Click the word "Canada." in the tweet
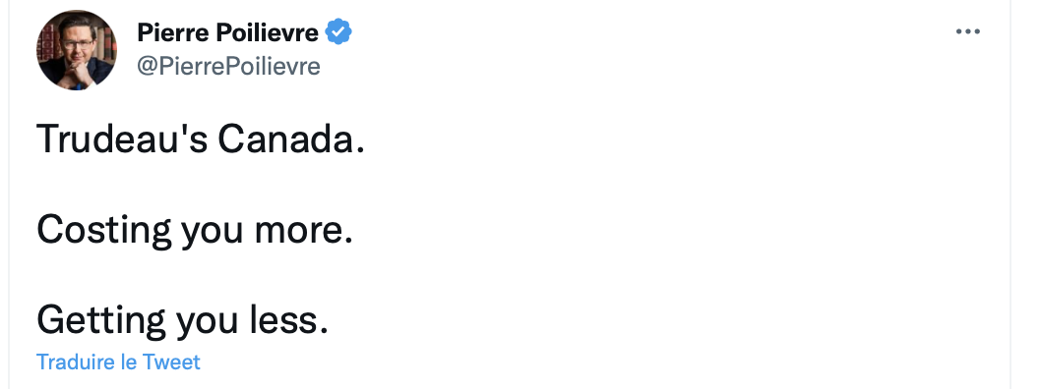Image resolution: width=1041 pixels, height=389 pixels. (x=291, y=139)
